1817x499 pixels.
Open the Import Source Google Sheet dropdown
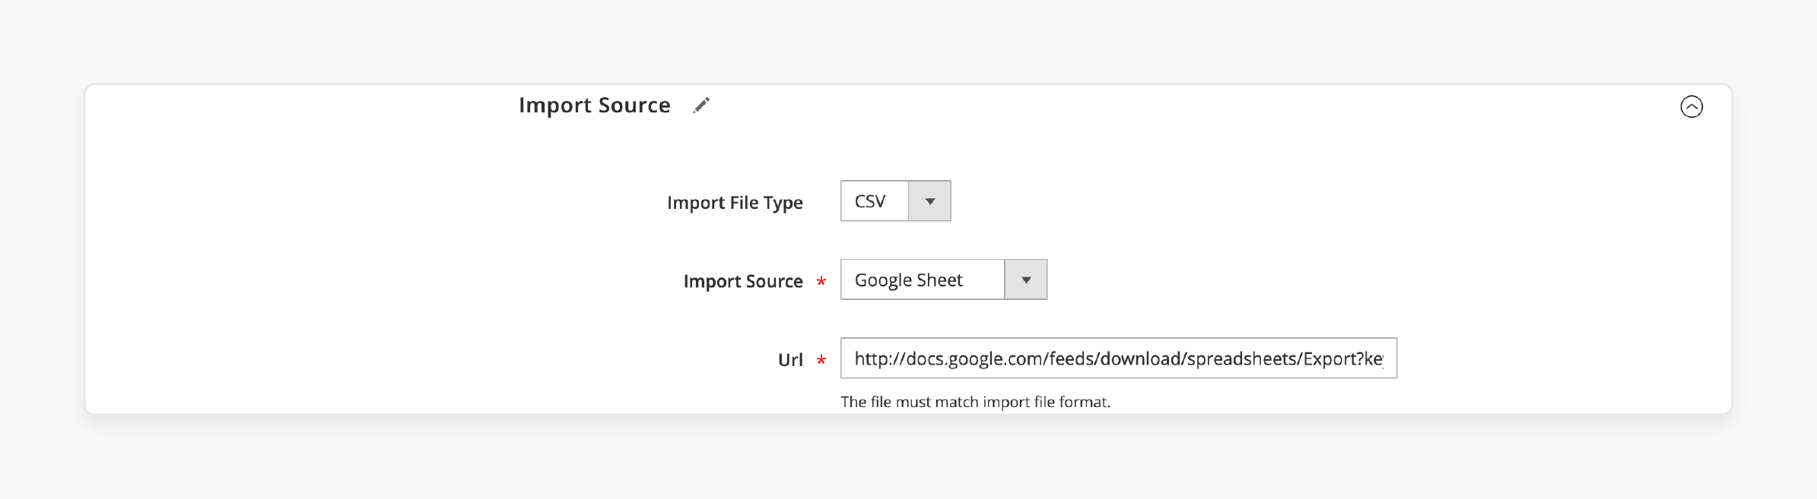pyautogui.click(x=943, y=280)
